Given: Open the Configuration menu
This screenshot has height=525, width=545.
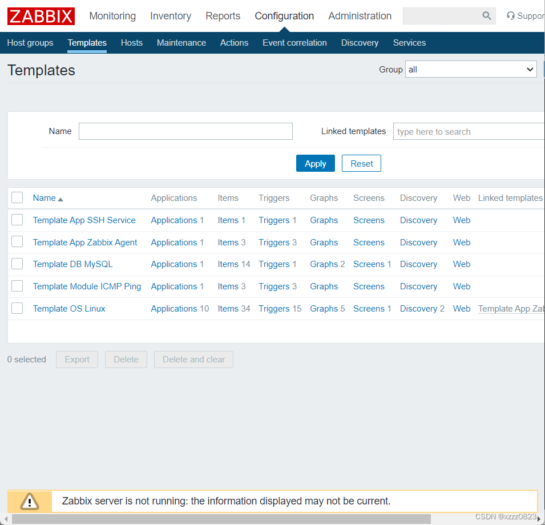Looking at the screenshot, I should pyautogui.click(x=284, y=16).
